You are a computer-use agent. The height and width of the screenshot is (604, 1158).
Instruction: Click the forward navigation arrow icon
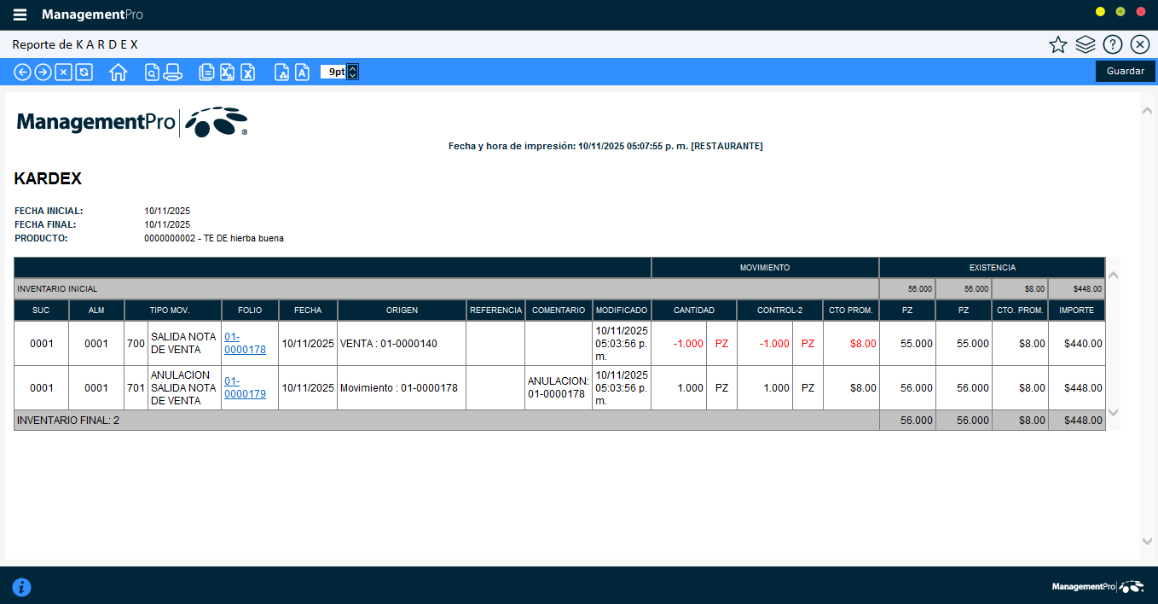[x=43, y=73]
